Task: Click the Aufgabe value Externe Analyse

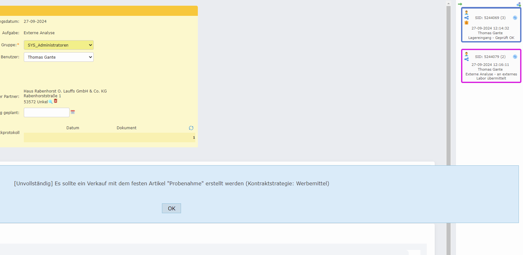Action: point(39,33)
